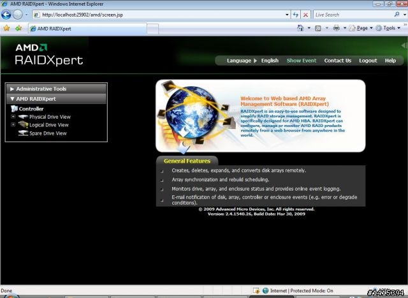Select the General Features tab

coord(187,161)
